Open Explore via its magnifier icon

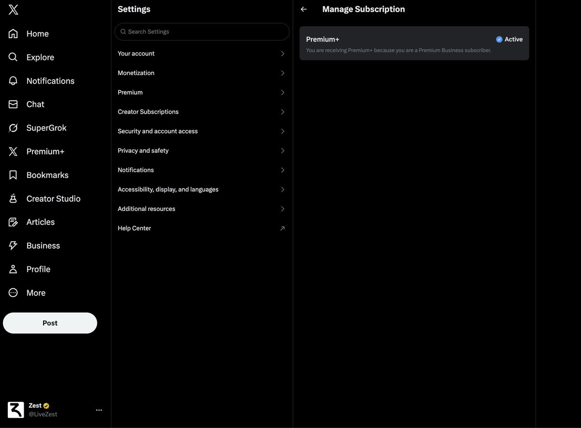coord(13,57)
